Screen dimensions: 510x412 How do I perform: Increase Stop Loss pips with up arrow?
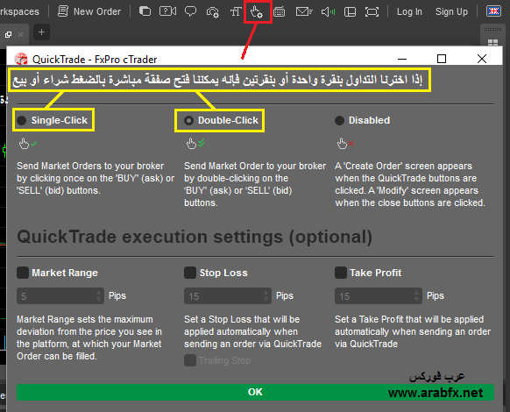(266, 292)
